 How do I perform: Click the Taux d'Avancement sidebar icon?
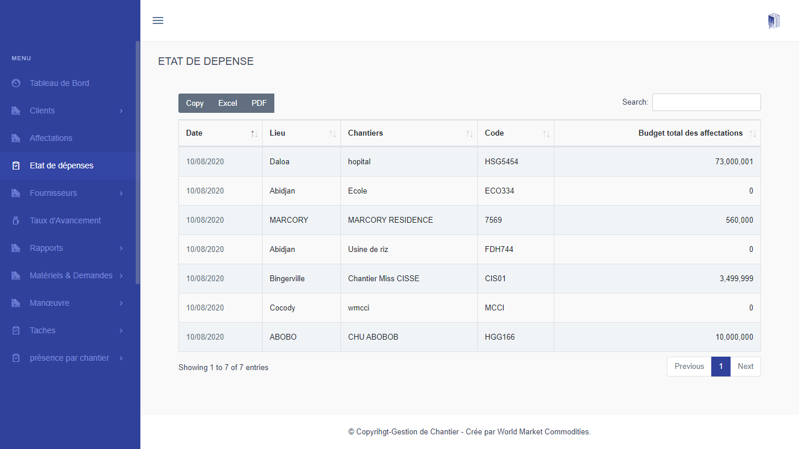[x=16, y=220]
